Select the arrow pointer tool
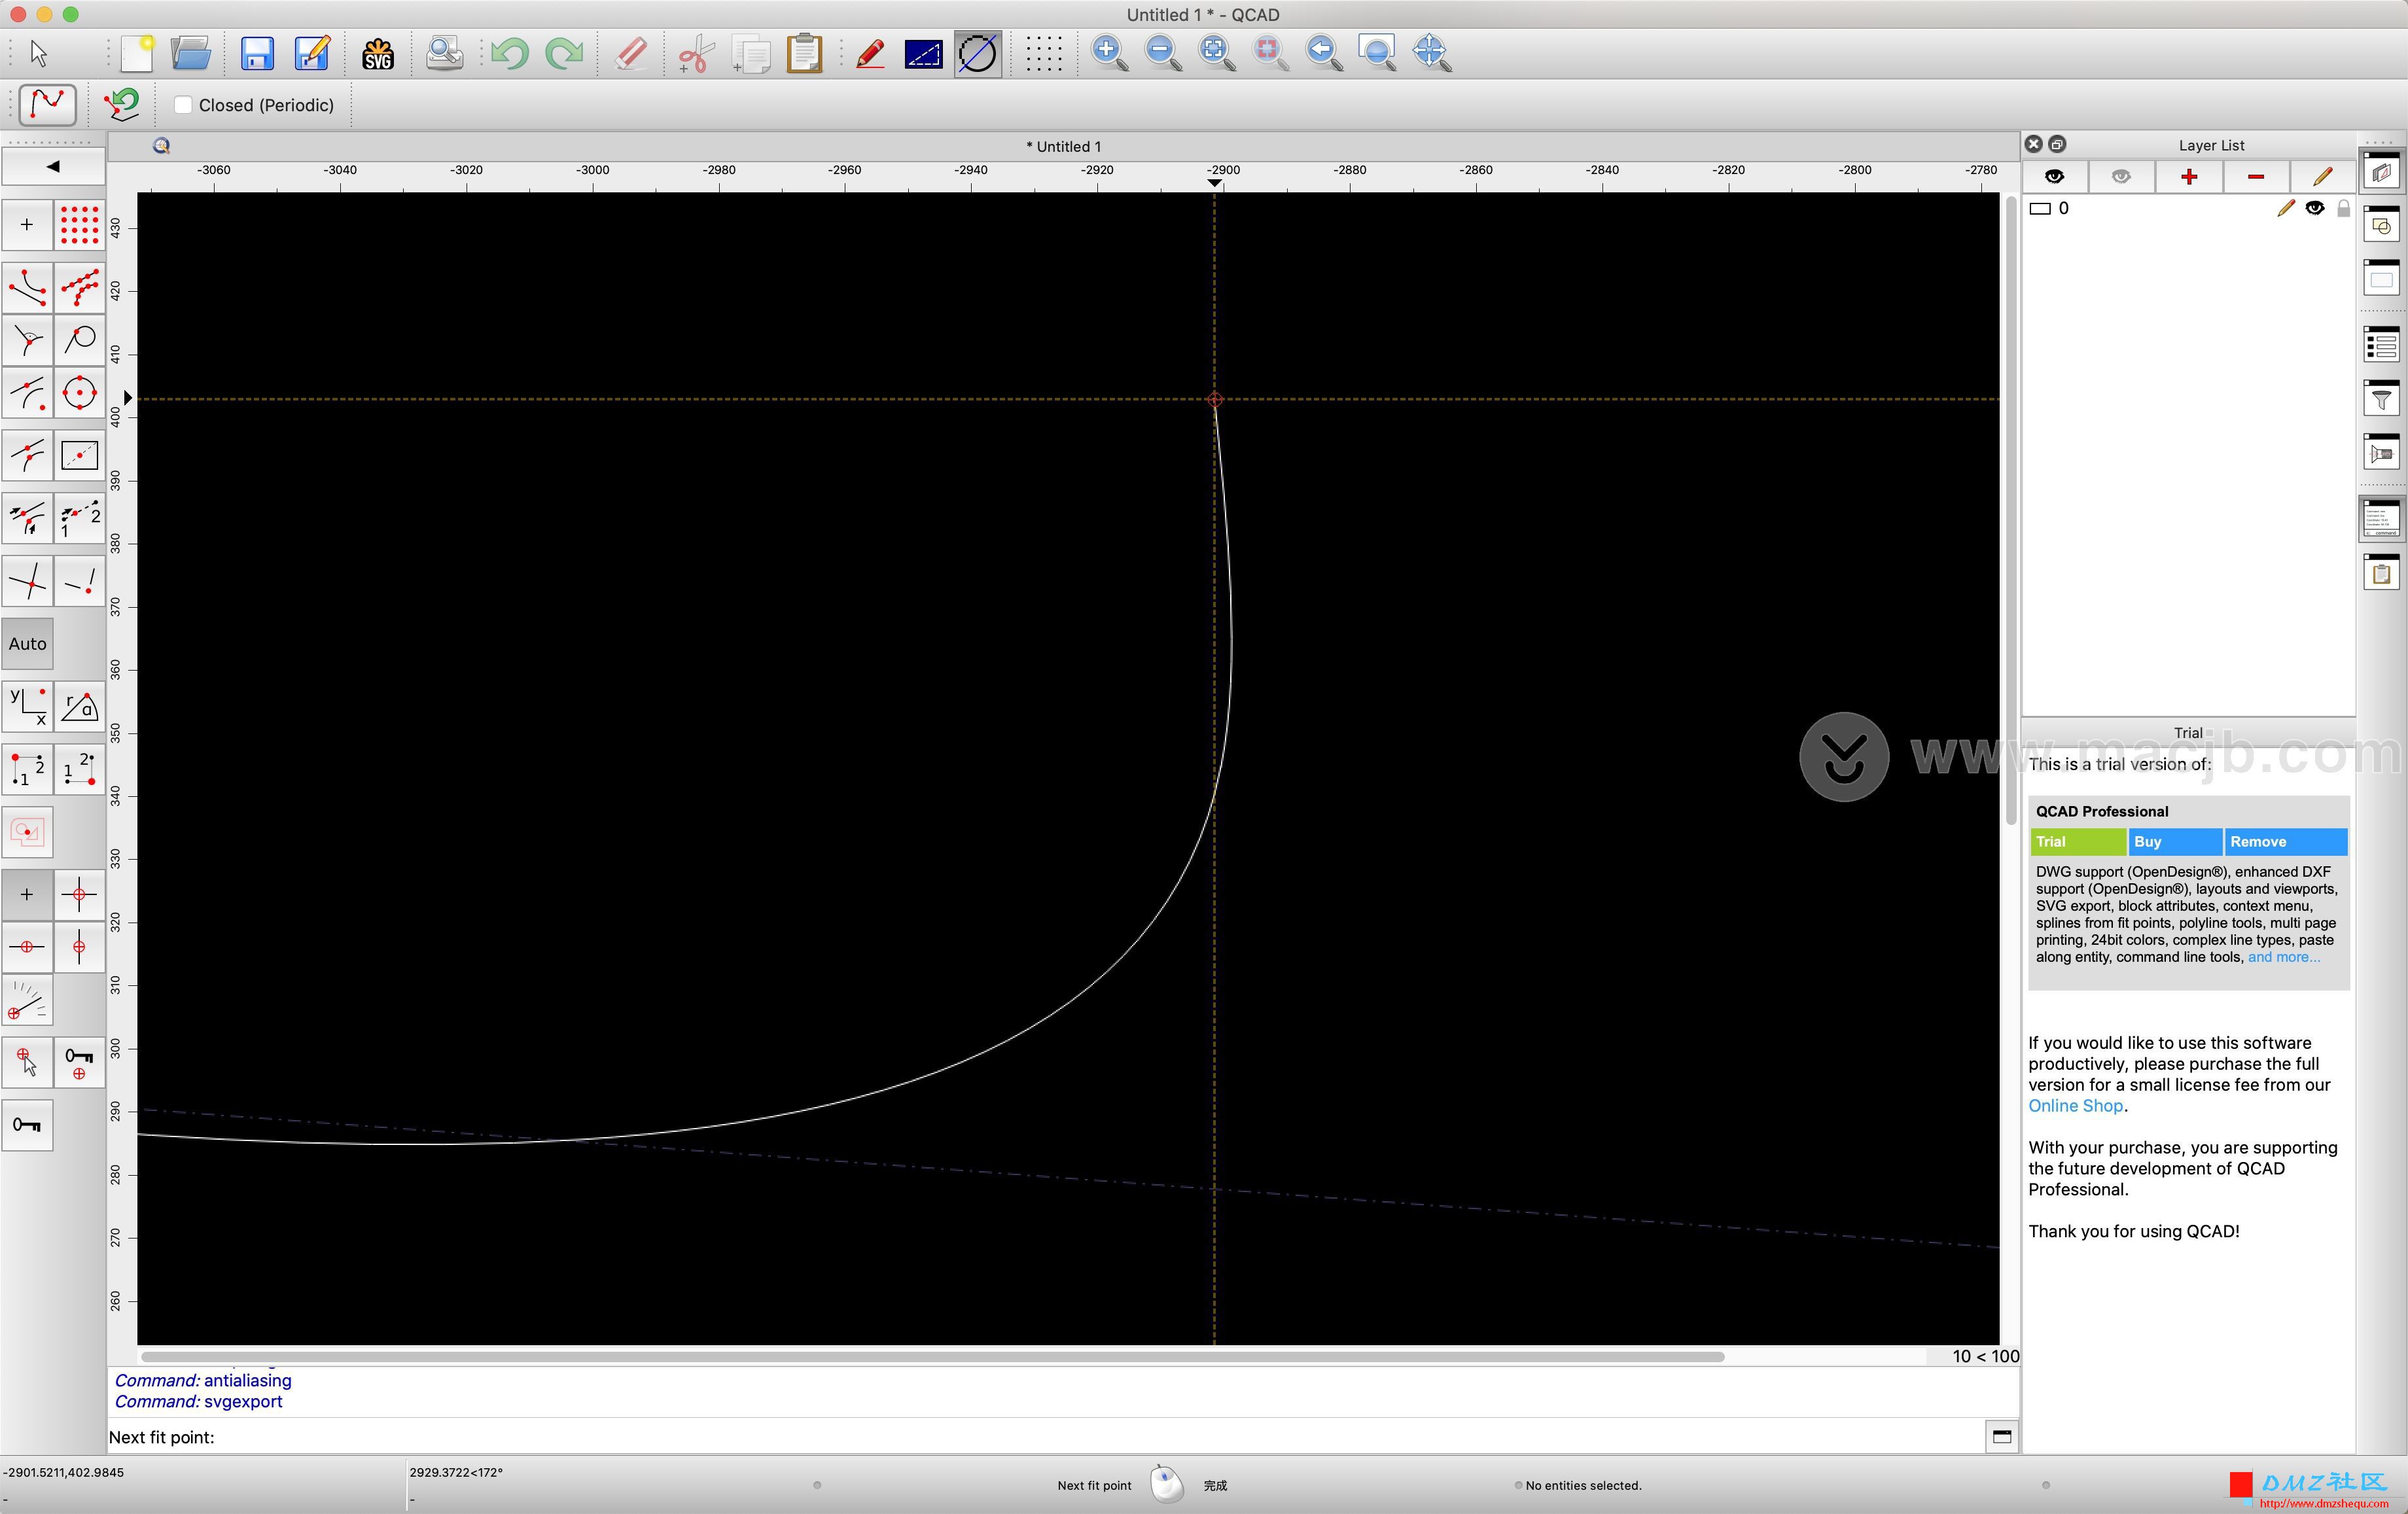Screen dimensions: 2408x1514 pyautogui.click(x=39, y=53)
